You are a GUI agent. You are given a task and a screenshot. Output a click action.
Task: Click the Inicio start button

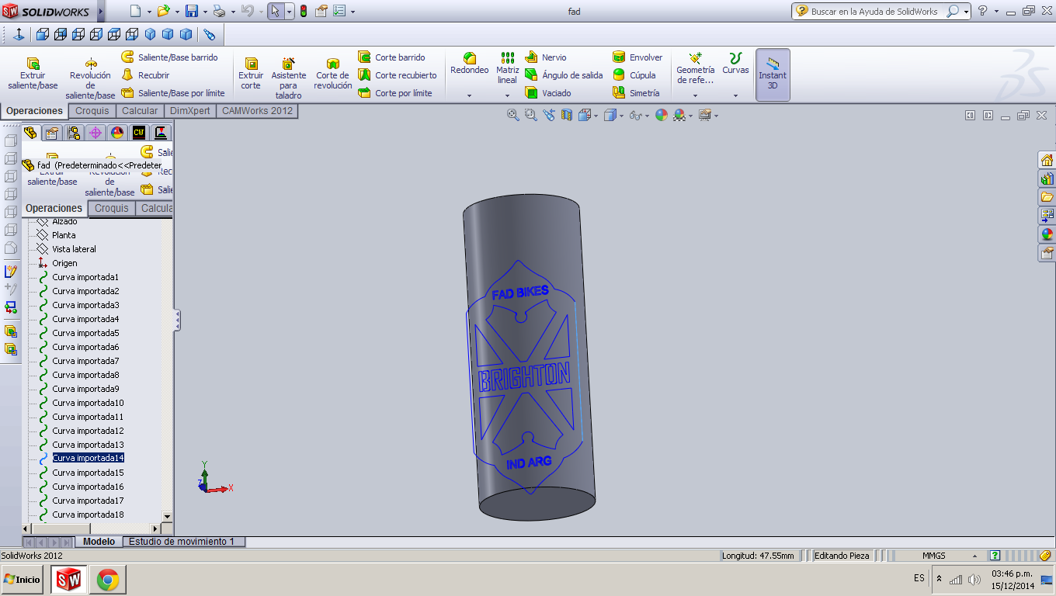(22, 579)
